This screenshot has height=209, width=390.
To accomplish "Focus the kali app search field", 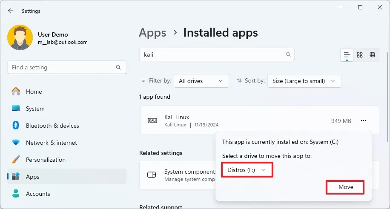I will click(217, 54).
